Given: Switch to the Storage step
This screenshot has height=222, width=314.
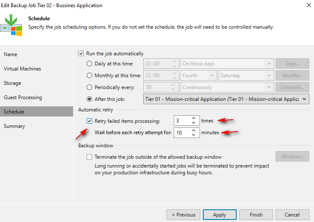Looking at the screenshot, I should click(x=12, y=83).
